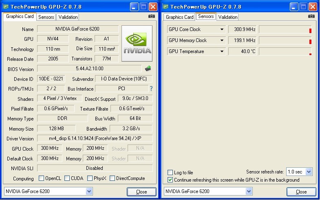Click the Memory Type value DDR
The image size is (320, 200).
(62, 118)
